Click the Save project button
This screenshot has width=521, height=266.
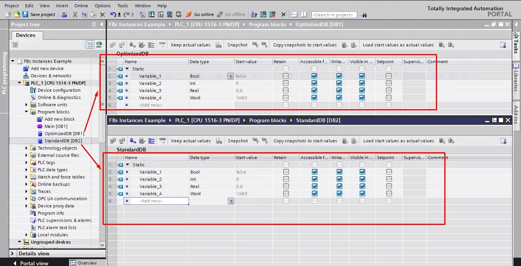click(39, 14)
